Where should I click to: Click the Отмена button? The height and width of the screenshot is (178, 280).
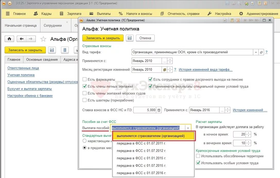click(145, 38)
